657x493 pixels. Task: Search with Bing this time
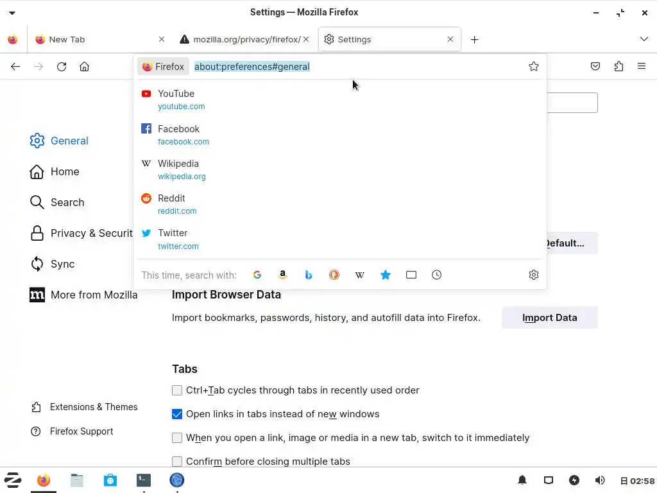(x=309, y=275)
